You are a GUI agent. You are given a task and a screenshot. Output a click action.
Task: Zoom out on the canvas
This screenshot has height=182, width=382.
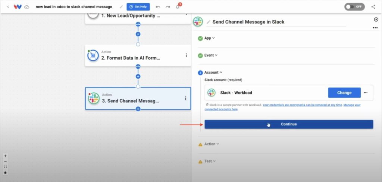5,162
